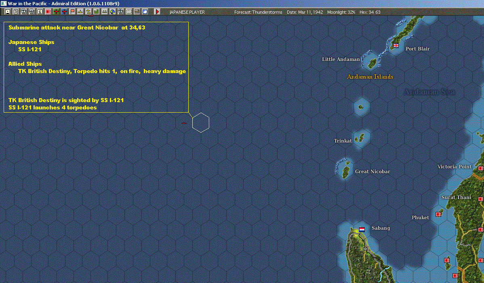Click the 'Port Blair' map label
The image size is (484, 283).
417,49
